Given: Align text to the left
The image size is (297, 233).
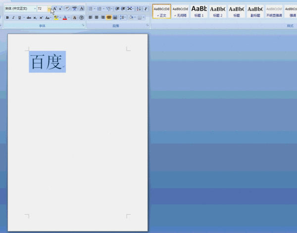Looking at the screenshot, I should [91, 18].
